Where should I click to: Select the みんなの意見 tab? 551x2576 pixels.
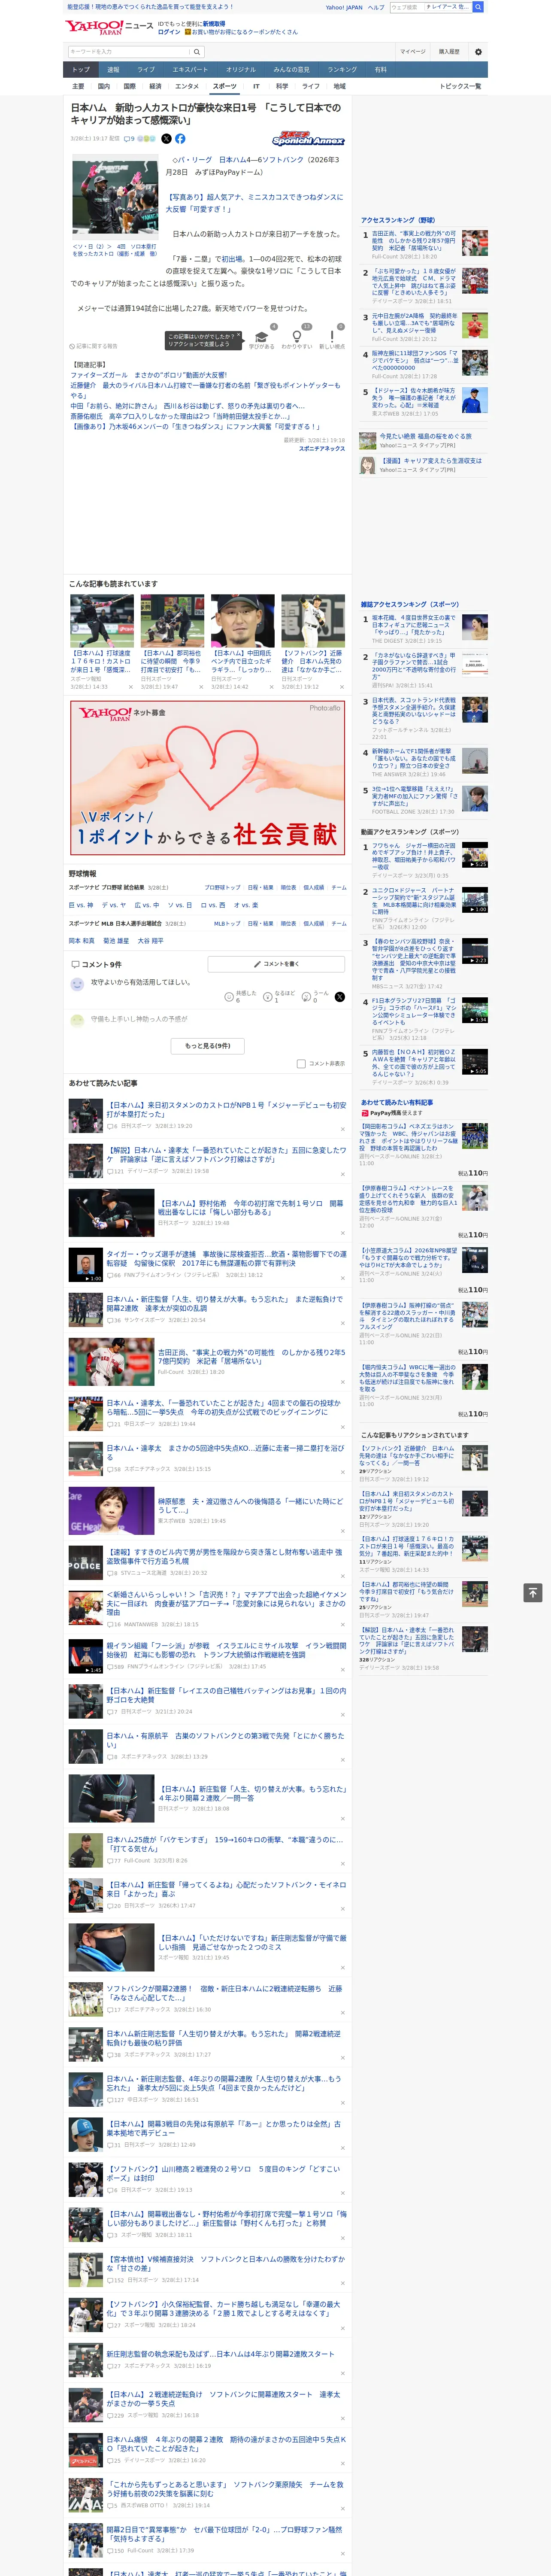(x=291, y=70)
